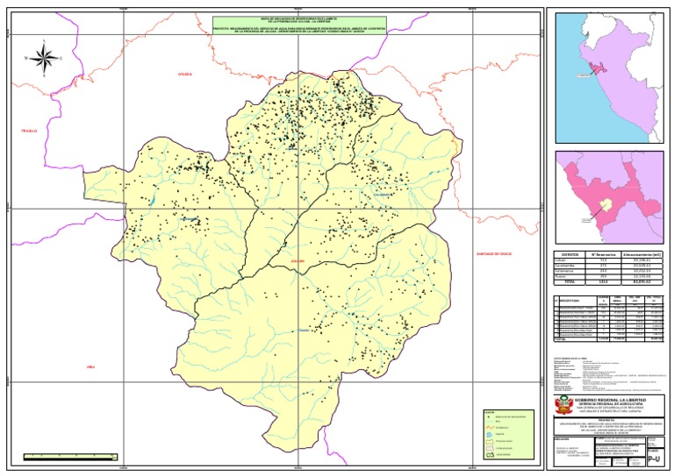Click the SANTIAGO DE CHUCO province label
The width and height of the screenshot is (674, 476).
tap(494, 253)
